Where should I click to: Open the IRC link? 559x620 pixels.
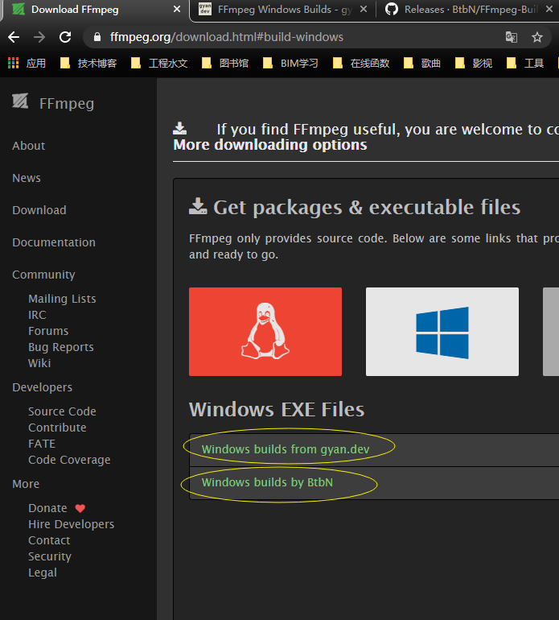coord(37,315)
